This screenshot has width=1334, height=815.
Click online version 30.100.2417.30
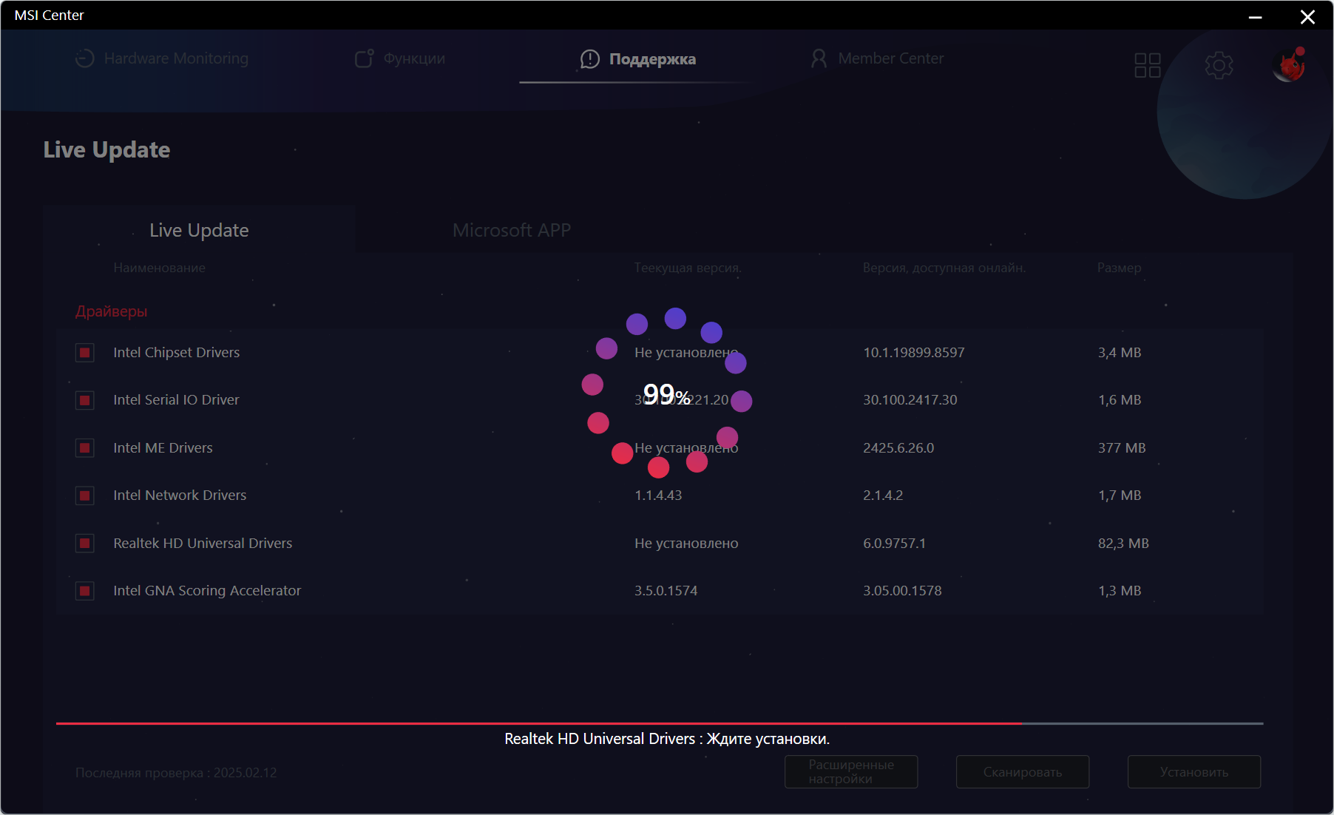tap(910, 400)
